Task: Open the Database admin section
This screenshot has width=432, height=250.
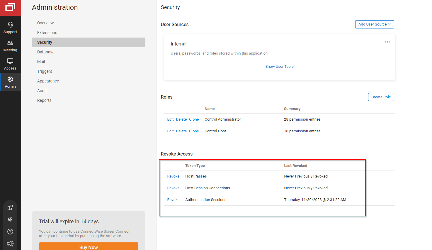Action: pyautogui.click(x=46, y=52)
